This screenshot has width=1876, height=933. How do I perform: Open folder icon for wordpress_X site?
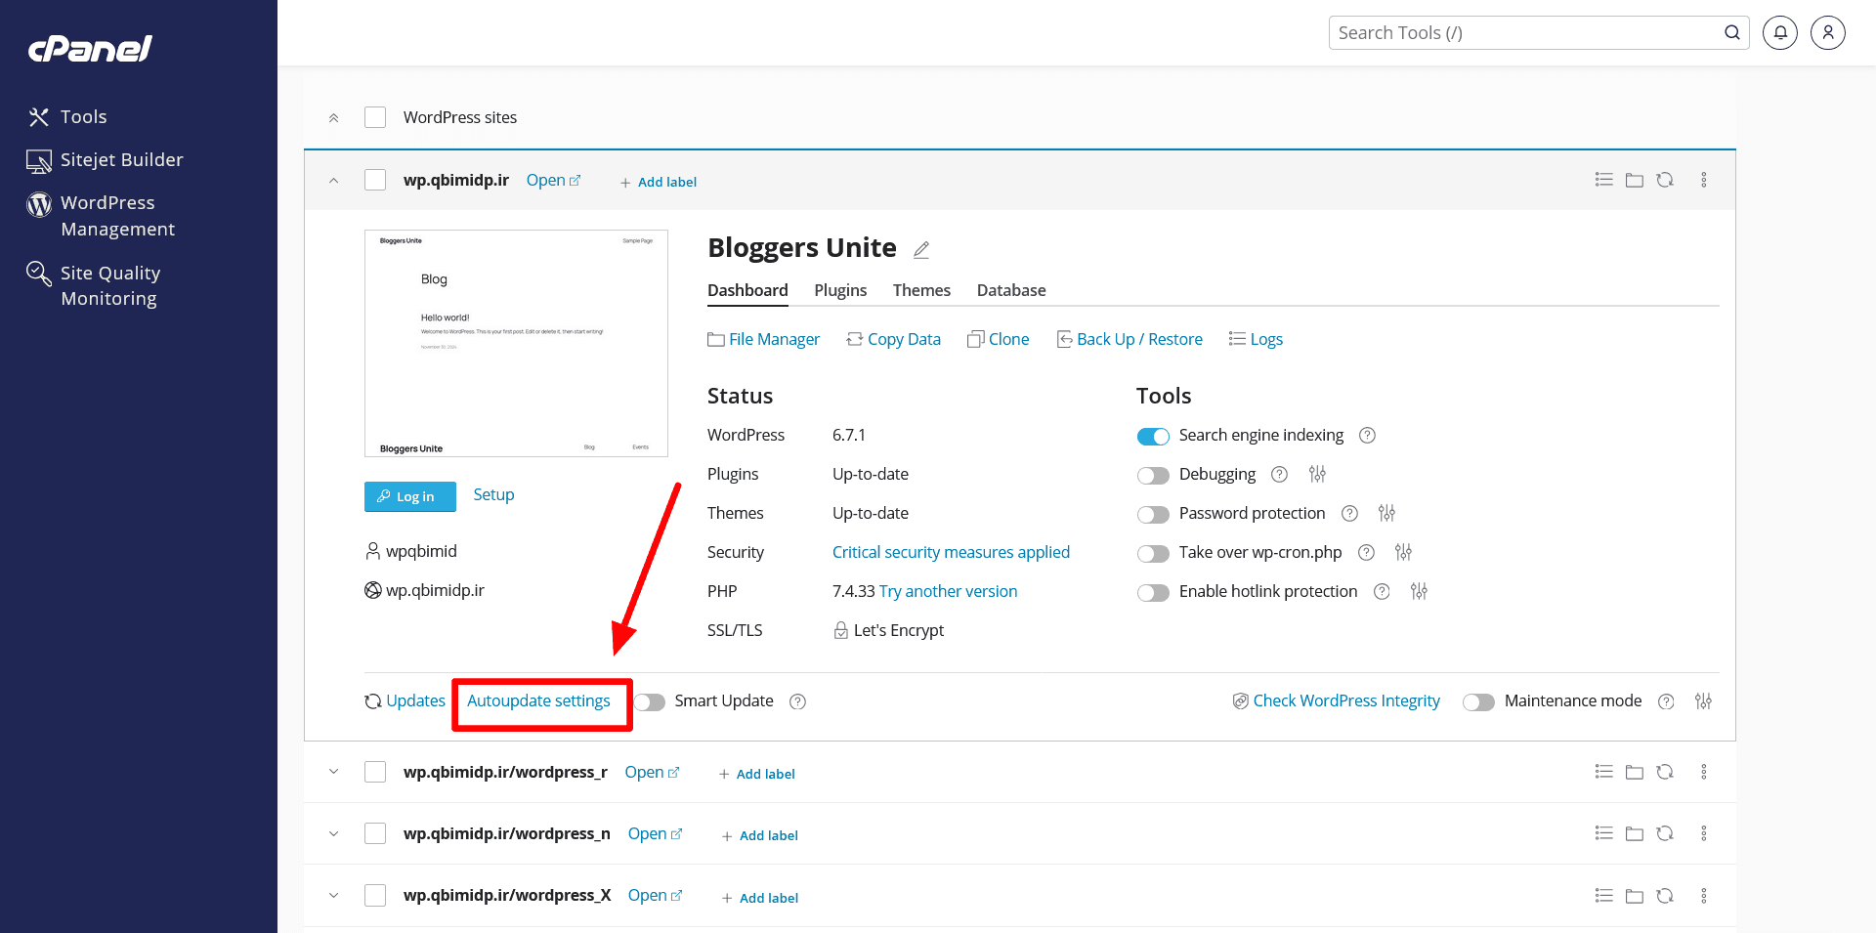tap(1635, 896)
